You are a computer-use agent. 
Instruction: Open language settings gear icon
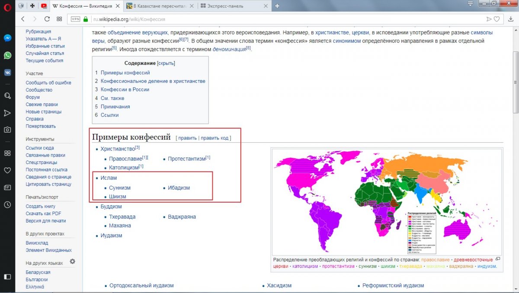coord(72,261)
